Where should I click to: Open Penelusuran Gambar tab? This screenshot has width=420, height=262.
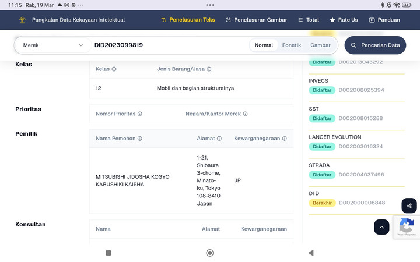tap(256, 20)
